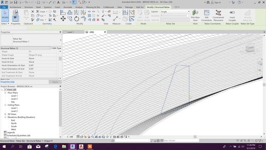The width and height of the screenshot is (266, 150).
Task: Open the Main Model design option dropdown
Action: click(x=181, y=140)
